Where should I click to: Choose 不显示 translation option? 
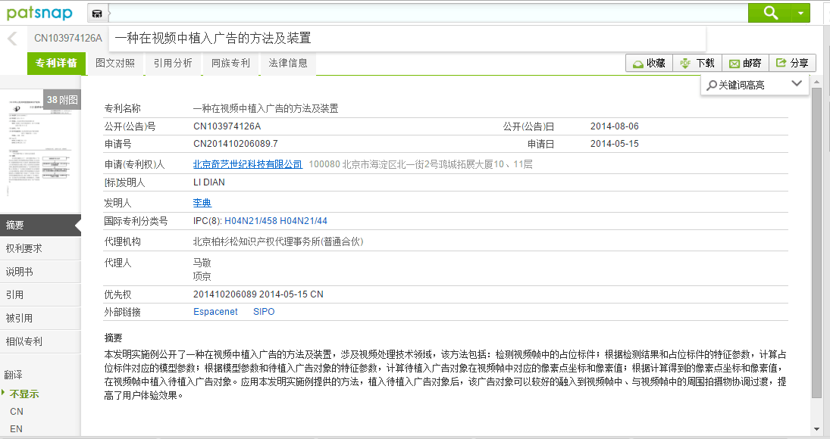coord(23,394)
